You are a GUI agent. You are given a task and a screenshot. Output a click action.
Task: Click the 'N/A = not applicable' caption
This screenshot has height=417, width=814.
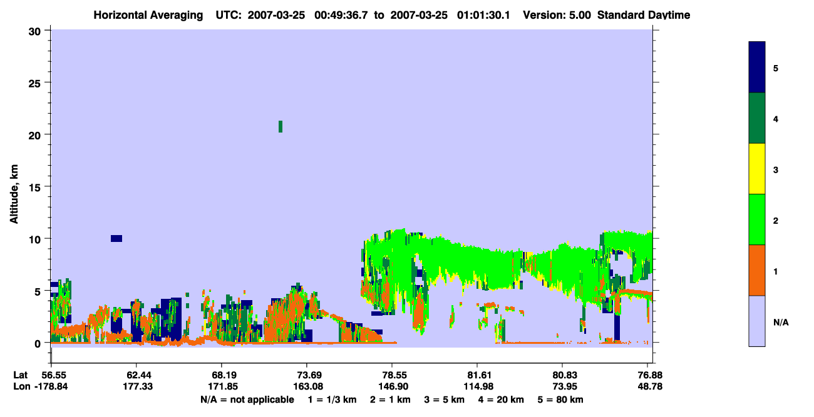click(247, 399)
